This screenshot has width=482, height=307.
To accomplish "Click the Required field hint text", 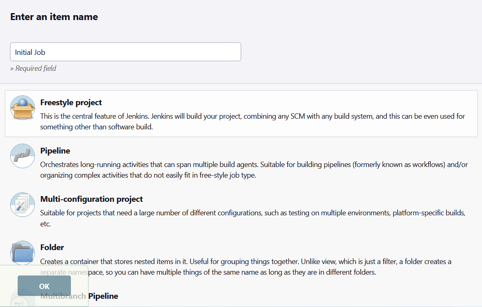I will click(x=33, y=68).
